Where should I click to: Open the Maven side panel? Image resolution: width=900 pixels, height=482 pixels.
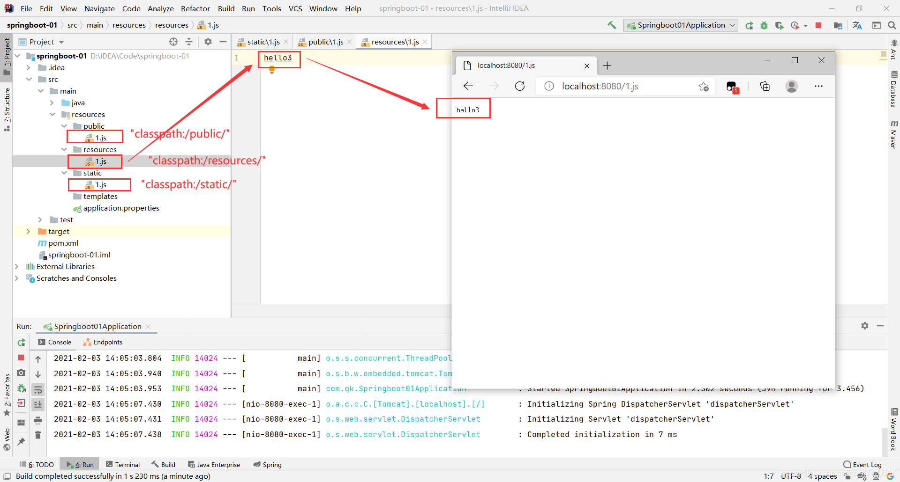pyautogui.click(x=894, y=135)
